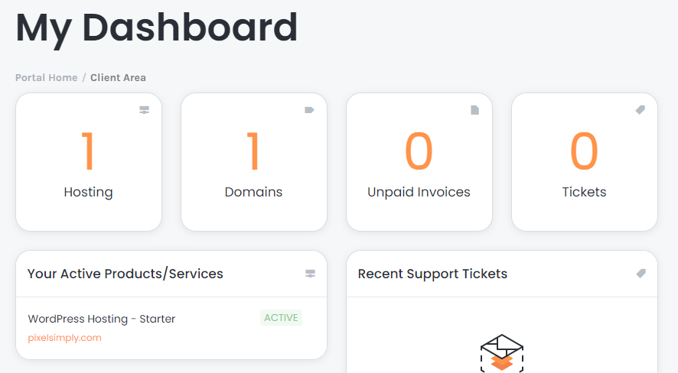Select the Client Area breadcrumb
The width and height of the screenshot is (678, 373).
pos(118,78)
